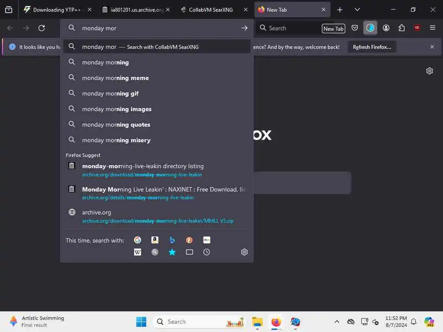Open monday-morning-live-leakin directory listing suggestion
The image size is (443, 332).
tap(157, 170)
